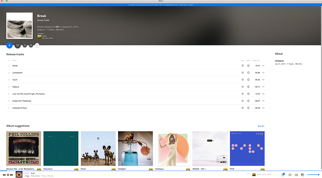Play the Break album with blue play button
The width and height of the screenshot is (322, 178).
[9, 45]
